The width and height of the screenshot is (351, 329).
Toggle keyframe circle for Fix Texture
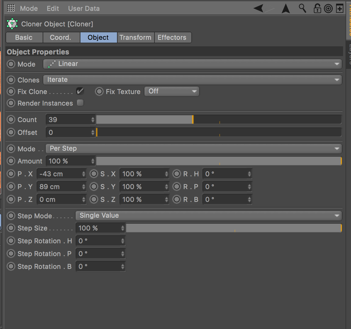99,91
